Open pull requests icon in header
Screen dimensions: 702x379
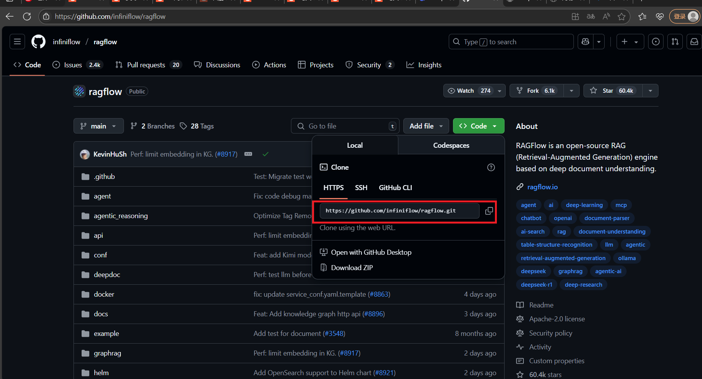(x=675, y=42)
